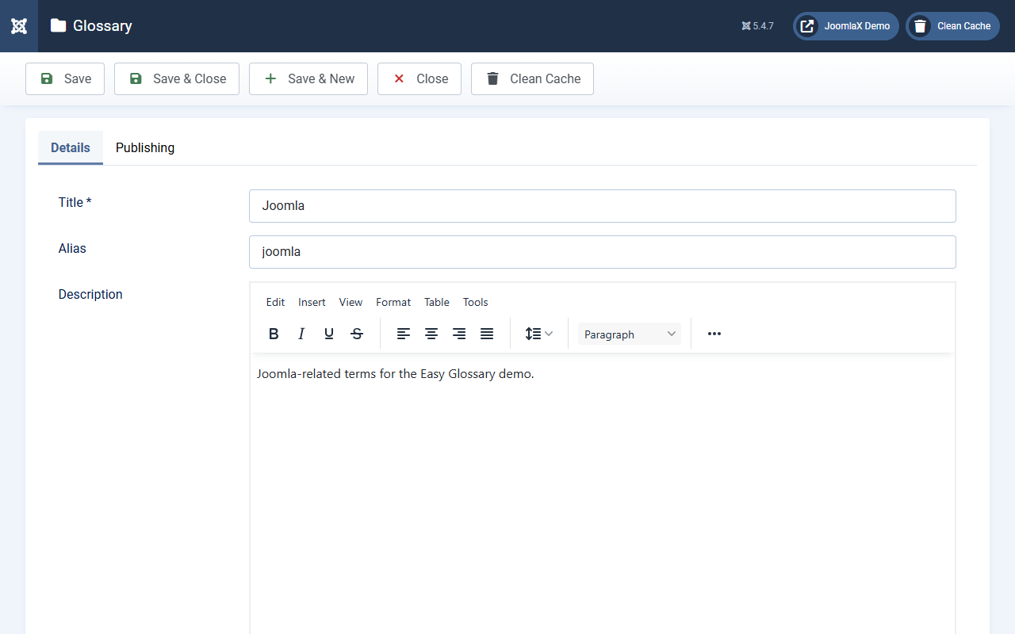Click the Title field label
This screenshot has width=1015, height=634.
pos(75,202)
